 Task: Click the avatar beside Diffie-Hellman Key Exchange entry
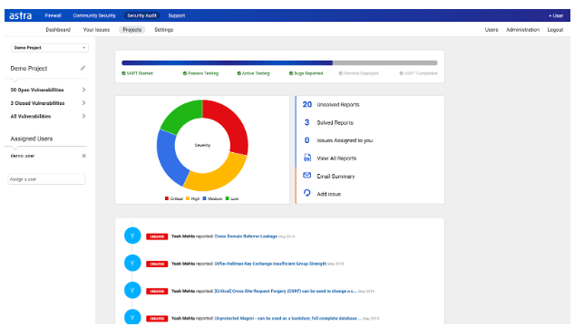[132, 263]
